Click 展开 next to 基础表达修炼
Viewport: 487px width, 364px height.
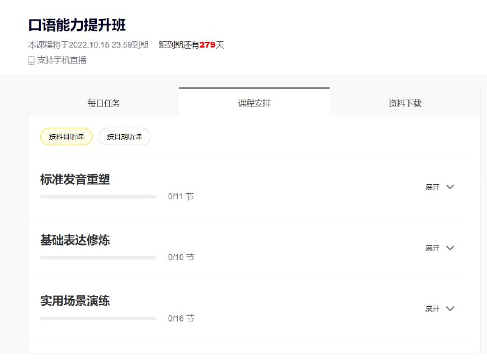[x=432, y=248]
